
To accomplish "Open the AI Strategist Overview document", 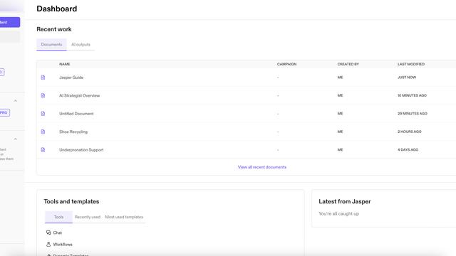I will pyautogui.click(x=79, y=95).
